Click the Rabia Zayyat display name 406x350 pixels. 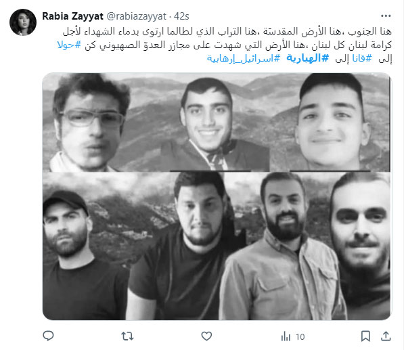73,16
